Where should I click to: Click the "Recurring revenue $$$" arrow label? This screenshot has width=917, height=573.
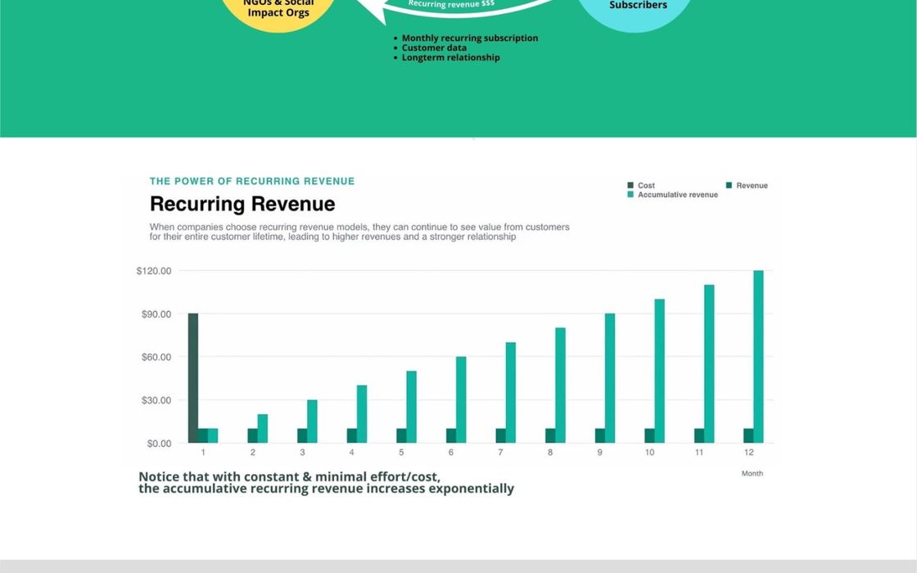point(451,3)
